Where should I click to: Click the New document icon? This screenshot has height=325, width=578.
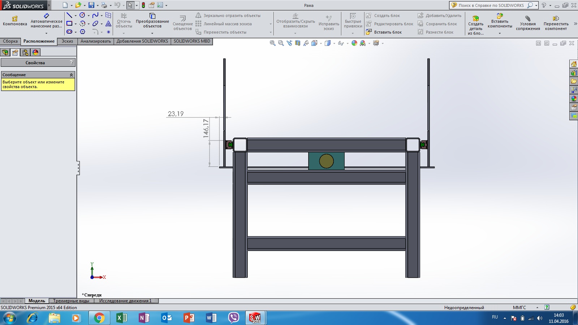[65, 5]
